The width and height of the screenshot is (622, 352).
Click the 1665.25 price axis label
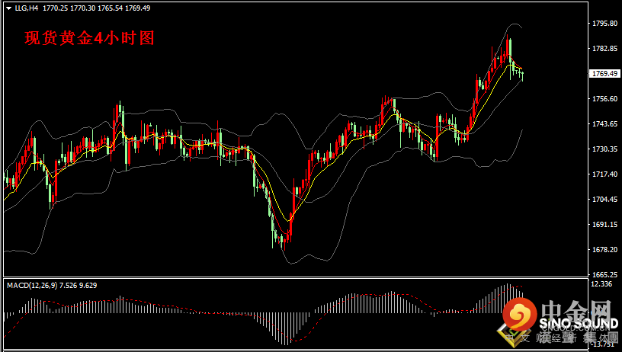point(604,274)
